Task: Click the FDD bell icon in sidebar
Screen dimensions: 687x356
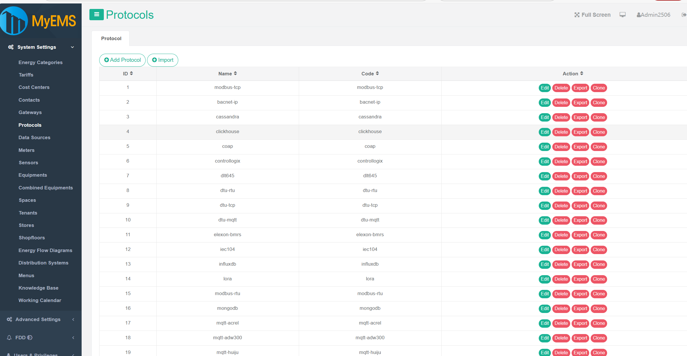Action: pos(9,338)
